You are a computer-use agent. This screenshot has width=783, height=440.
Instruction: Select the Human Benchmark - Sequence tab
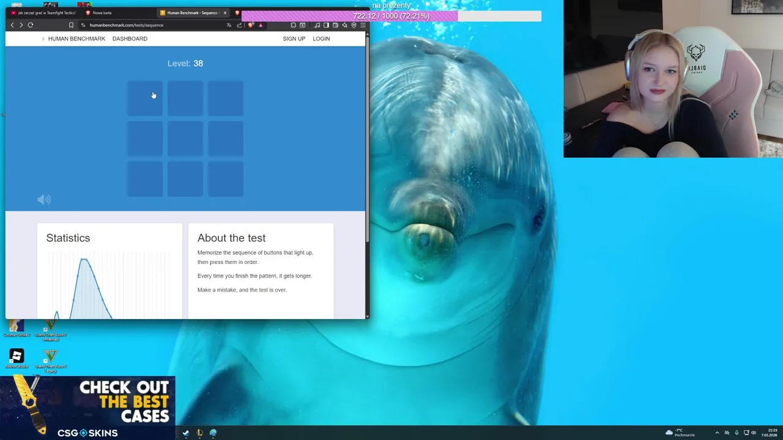click(x=191, y=12)
